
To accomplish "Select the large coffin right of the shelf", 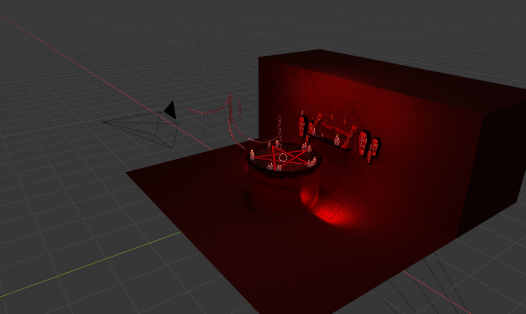I will [363, 142].
